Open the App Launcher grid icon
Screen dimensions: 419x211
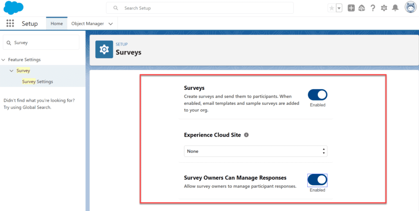click(10, 23)
